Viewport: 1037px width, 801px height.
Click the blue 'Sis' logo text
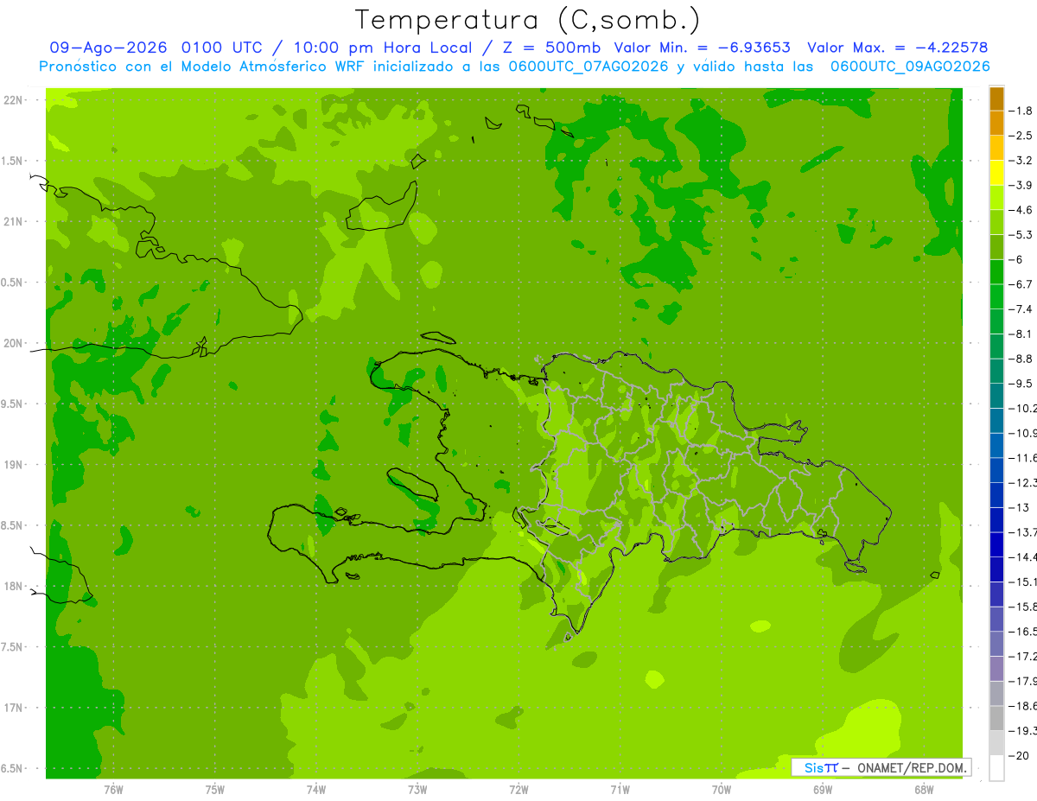[x=812, y=767]
